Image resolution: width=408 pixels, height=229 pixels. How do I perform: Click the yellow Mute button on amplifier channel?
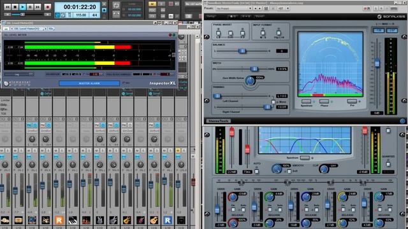[178, 150]
